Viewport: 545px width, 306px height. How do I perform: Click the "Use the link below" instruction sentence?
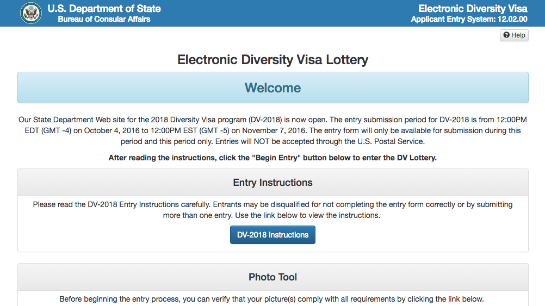[308, 215]
